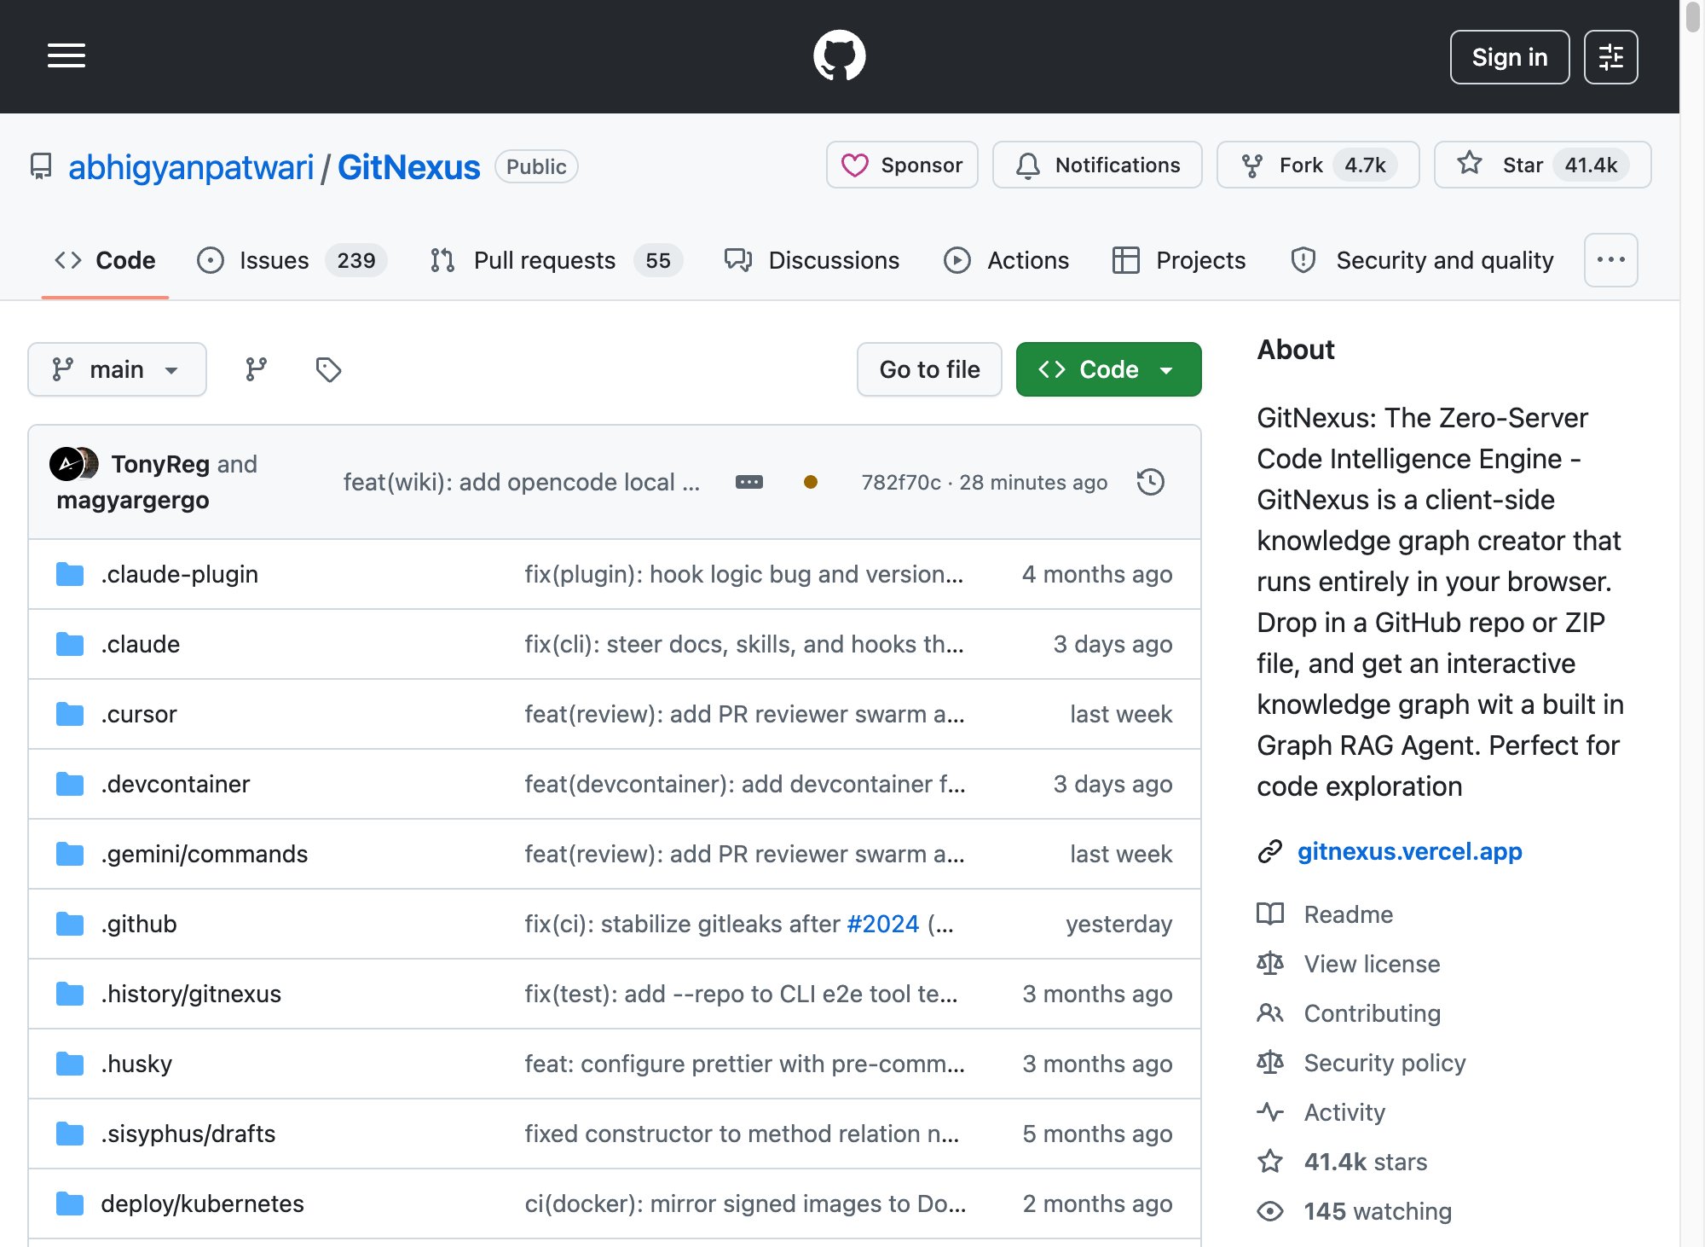Open .devcontainer commit message feat(devcontainer)
Viewport: 1705px width, 1247px height.
click(x=745, y=784)
